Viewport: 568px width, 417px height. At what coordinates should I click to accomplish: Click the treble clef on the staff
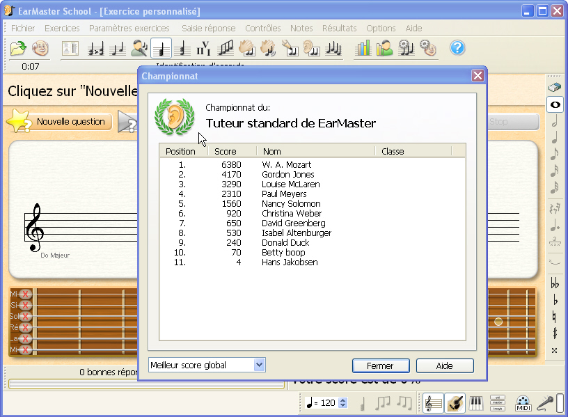tap(35, 228)
